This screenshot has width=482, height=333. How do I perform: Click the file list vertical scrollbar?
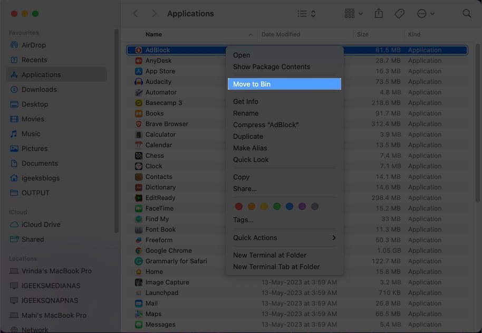pos(477,123)
